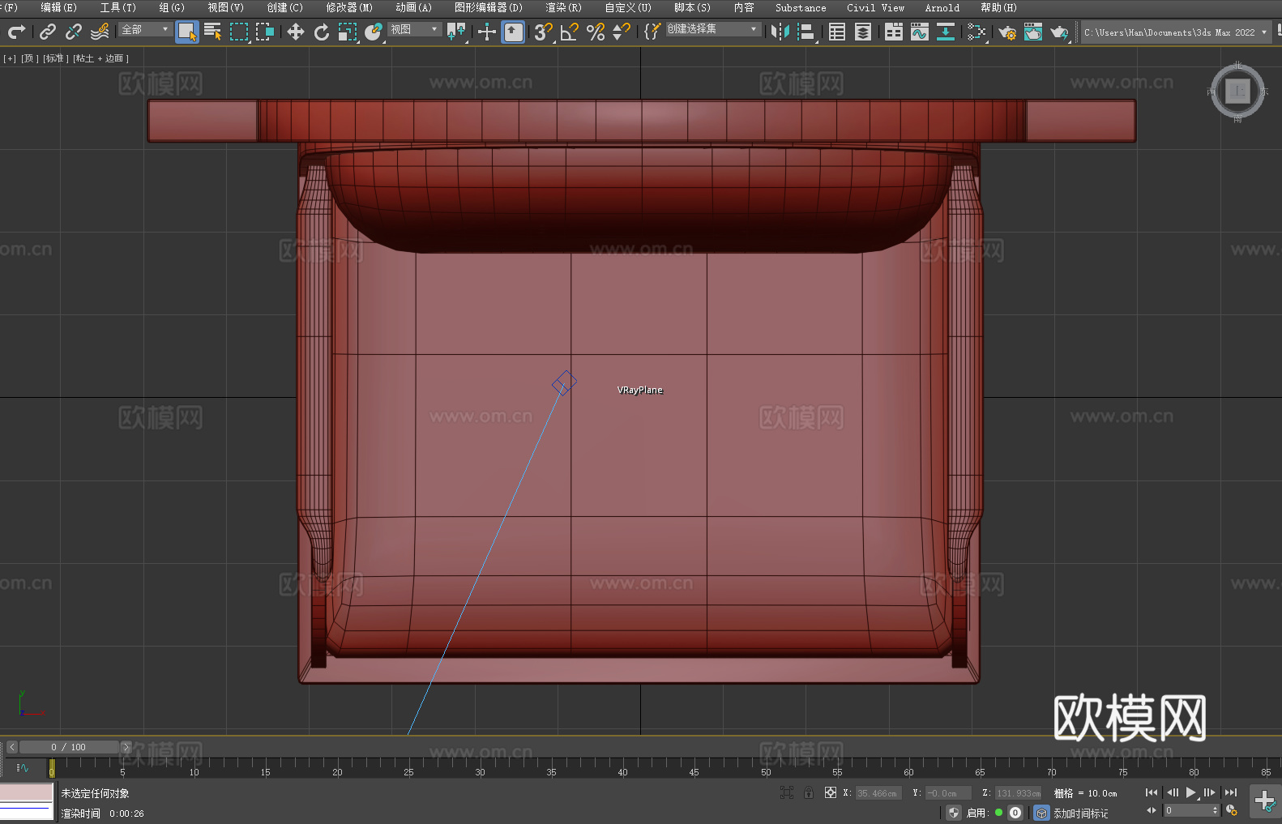Screen dimensions: 1282x824
Task: Go to start frame button
Action: pos(1152,792)
